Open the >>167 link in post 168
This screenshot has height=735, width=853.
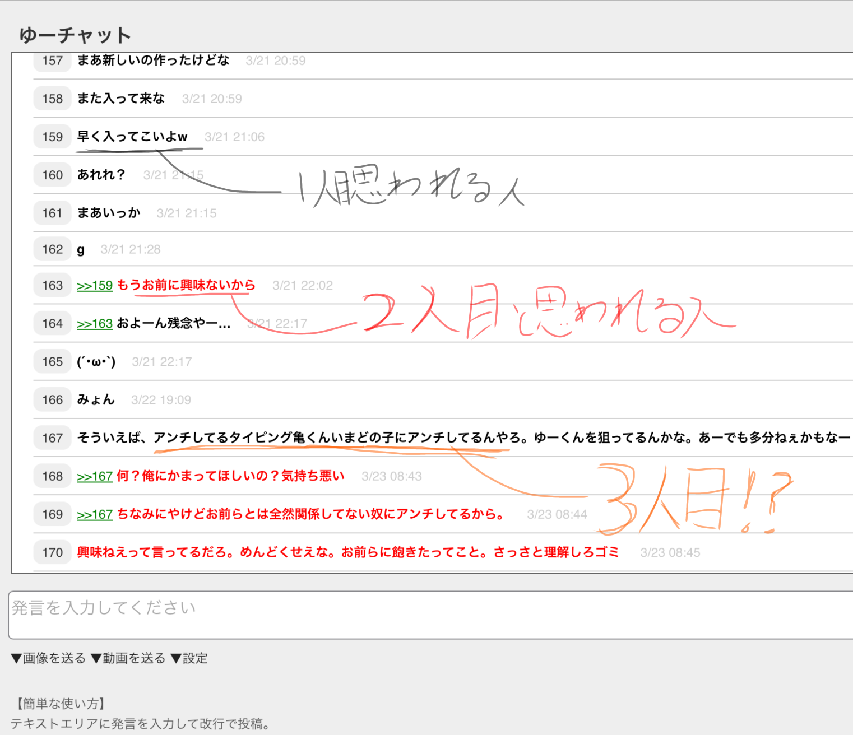95,476
